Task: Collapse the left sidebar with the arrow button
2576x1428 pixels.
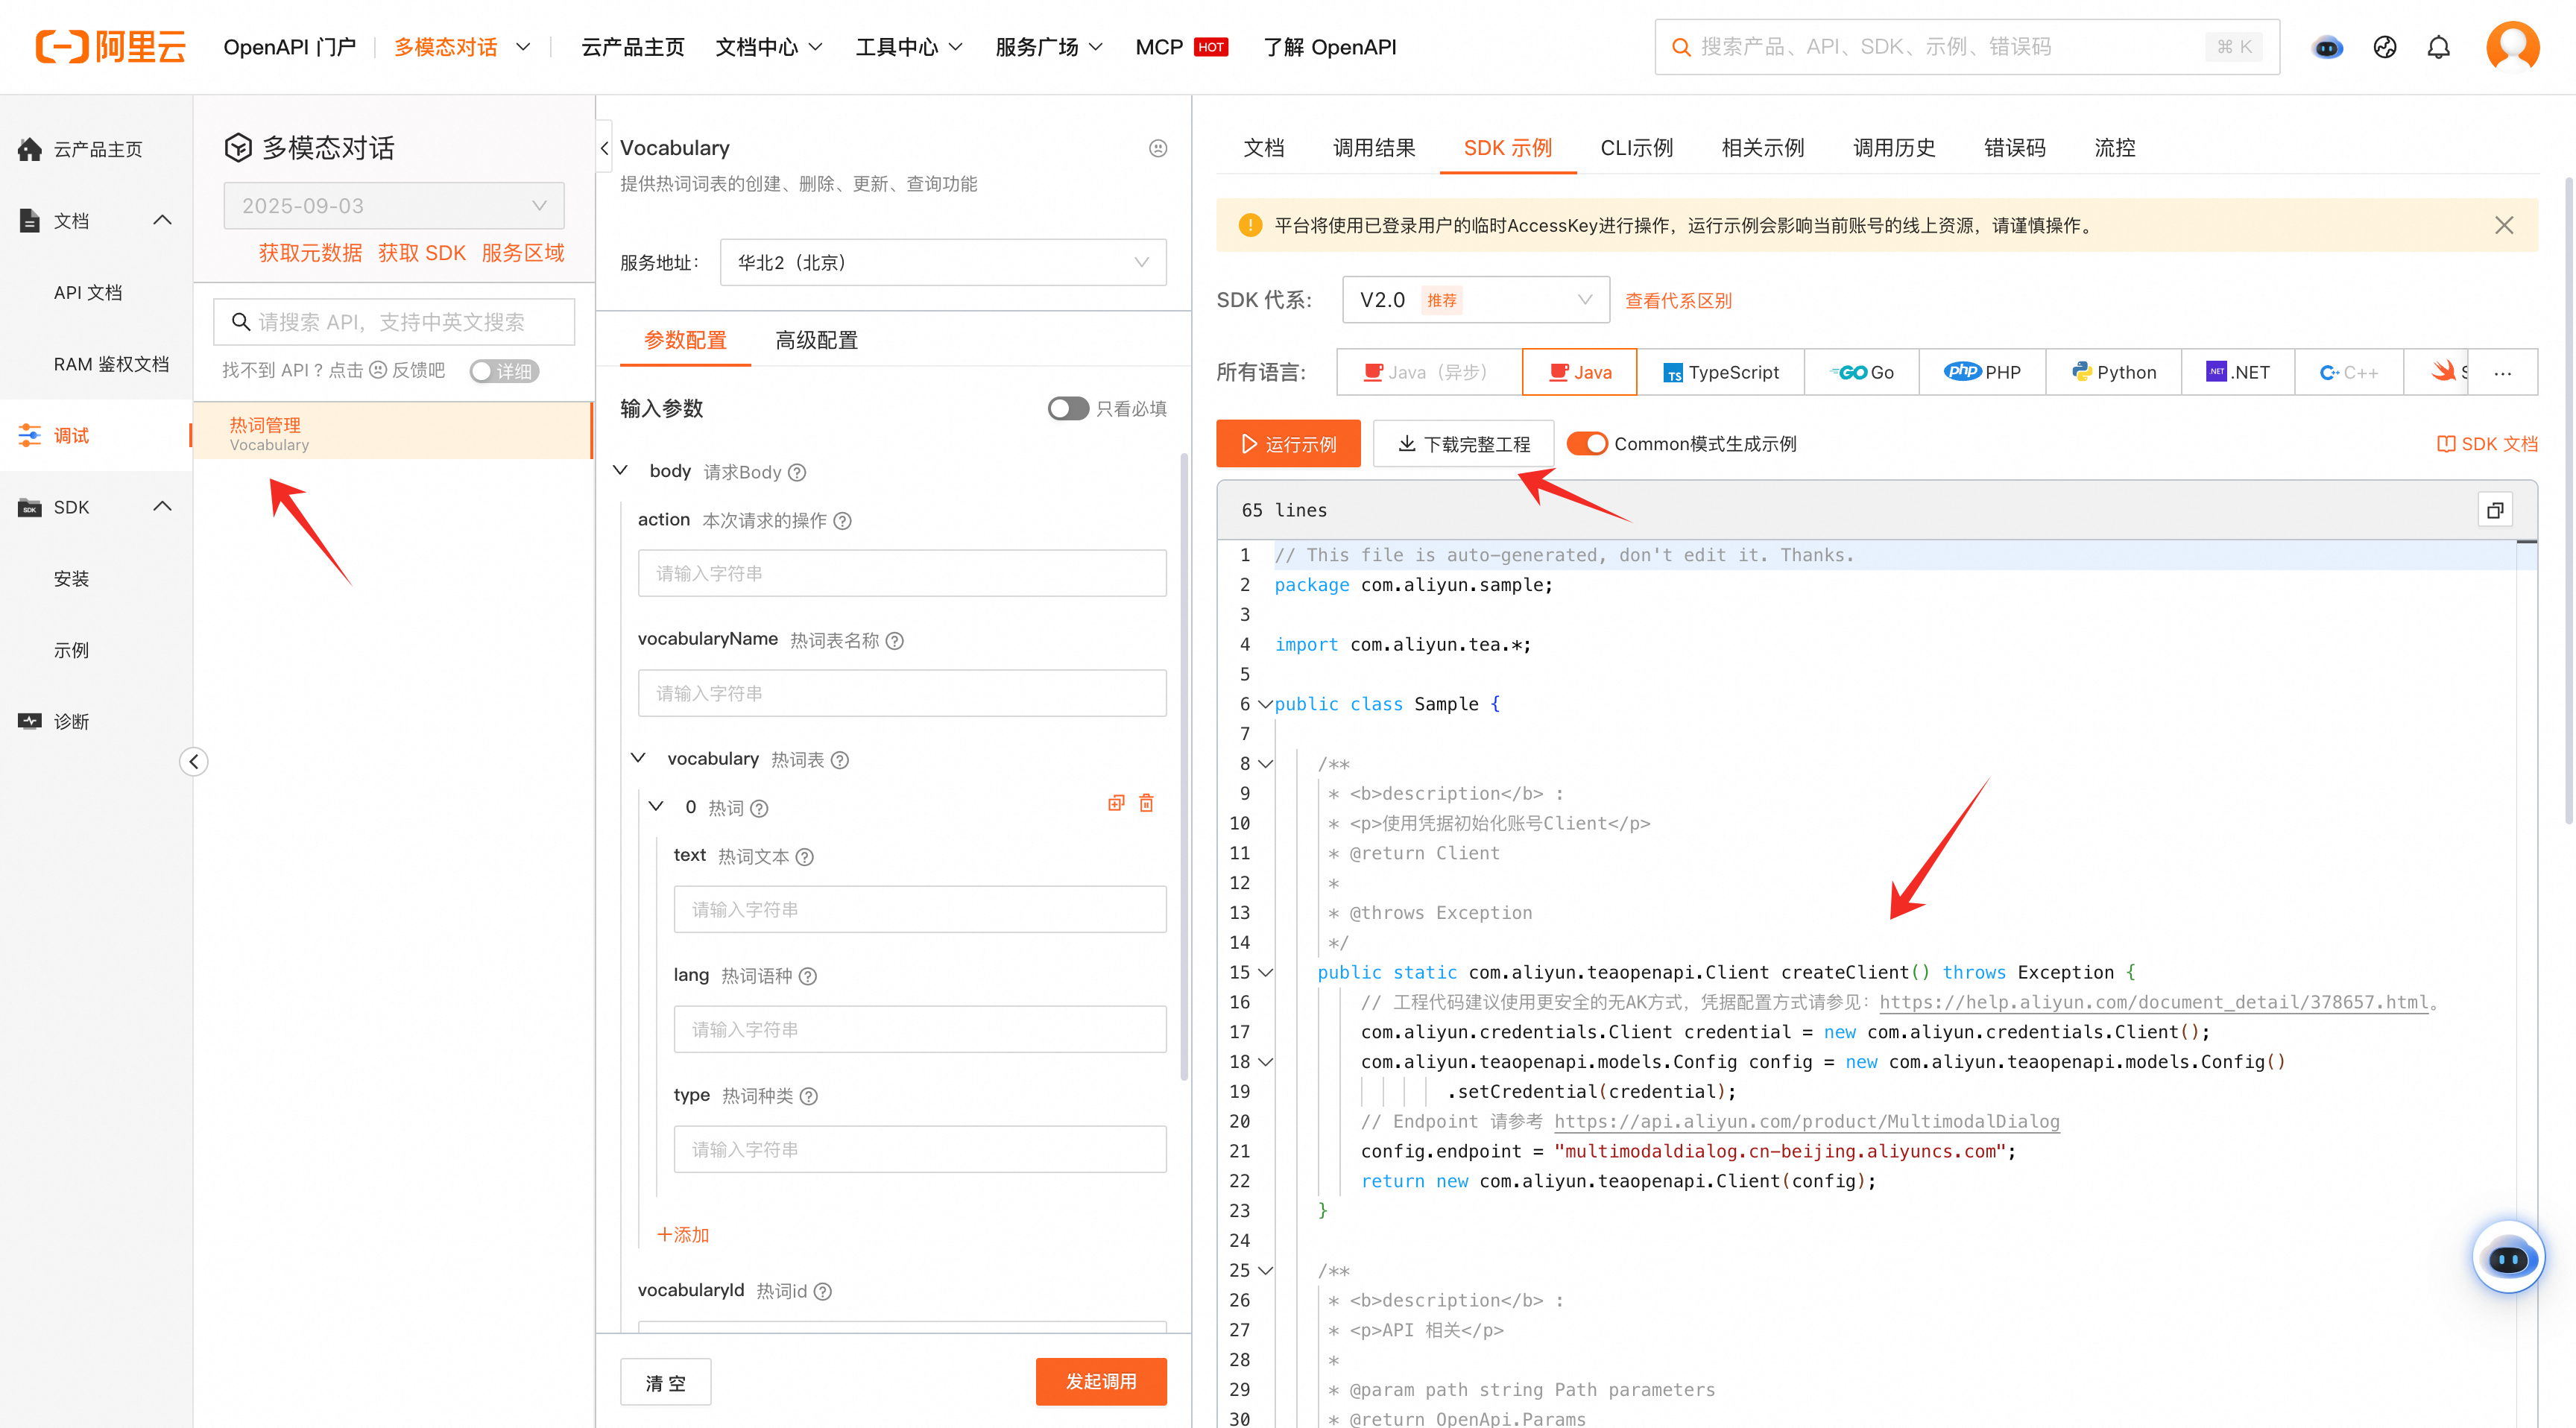Action: point(194,762)
